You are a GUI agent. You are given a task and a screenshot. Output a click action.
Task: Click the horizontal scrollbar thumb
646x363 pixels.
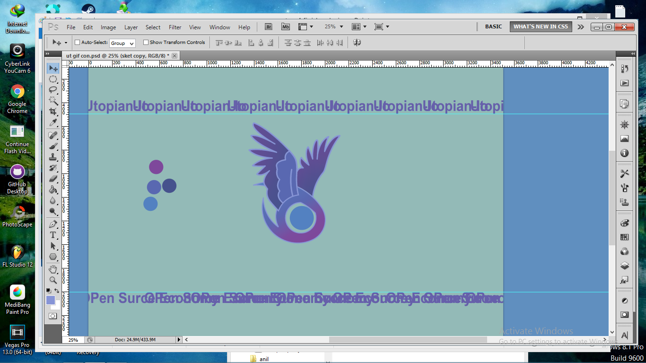click(408, 339)
